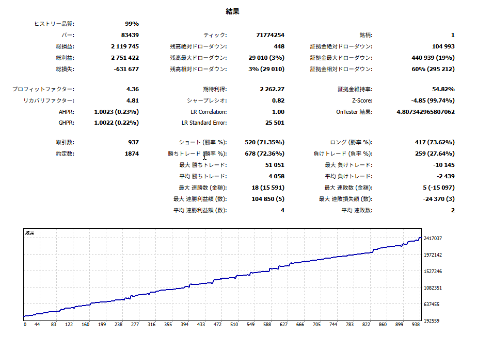Select average profit trade 4 058
This screenshot has width=477, height=338.
(277, 176)
